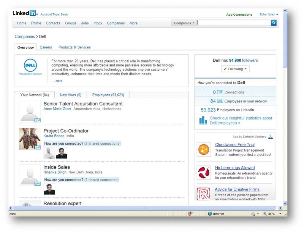The image size is (304, 233).
Task: Click the protected mode lock icon in status bar
Action: pos(253,214)
